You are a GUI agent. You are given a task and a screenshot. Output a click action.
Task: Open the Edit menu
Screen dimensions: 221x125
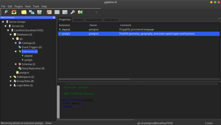click(x=10, y=6)
